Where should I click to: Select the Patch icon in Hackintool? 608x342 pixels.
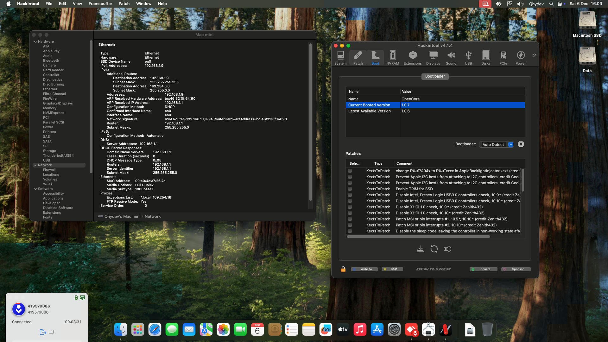click(x=358, y=57)
